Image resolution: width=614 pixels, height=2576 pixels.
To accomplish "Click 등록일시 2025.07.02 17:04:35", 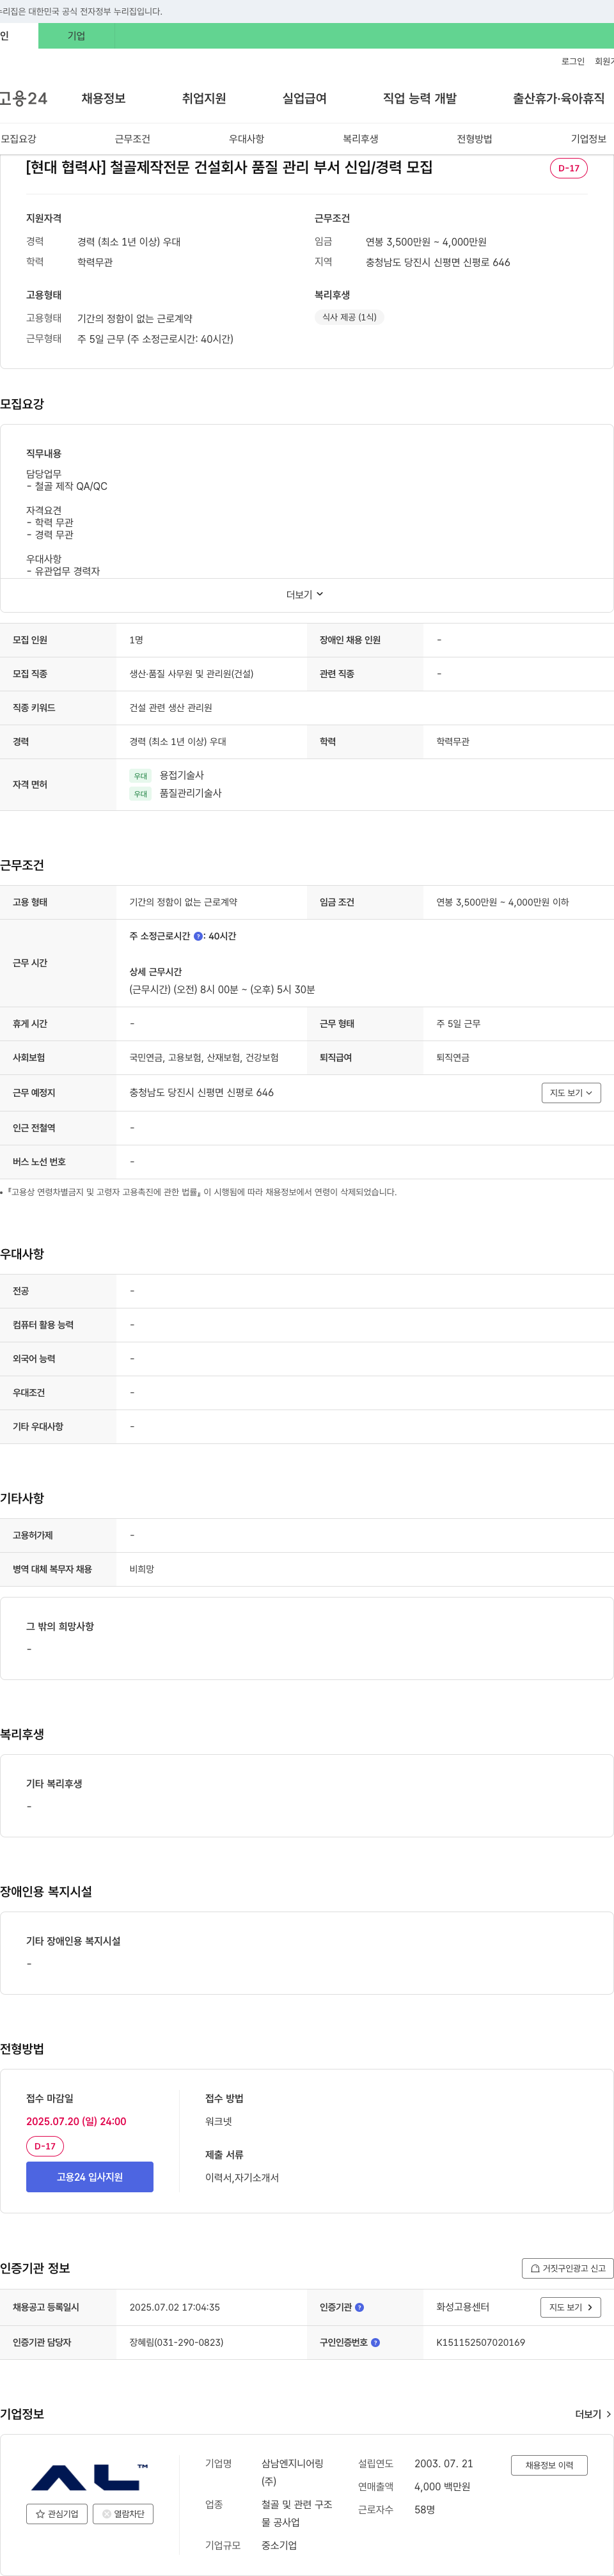I will coord(174,2308).
